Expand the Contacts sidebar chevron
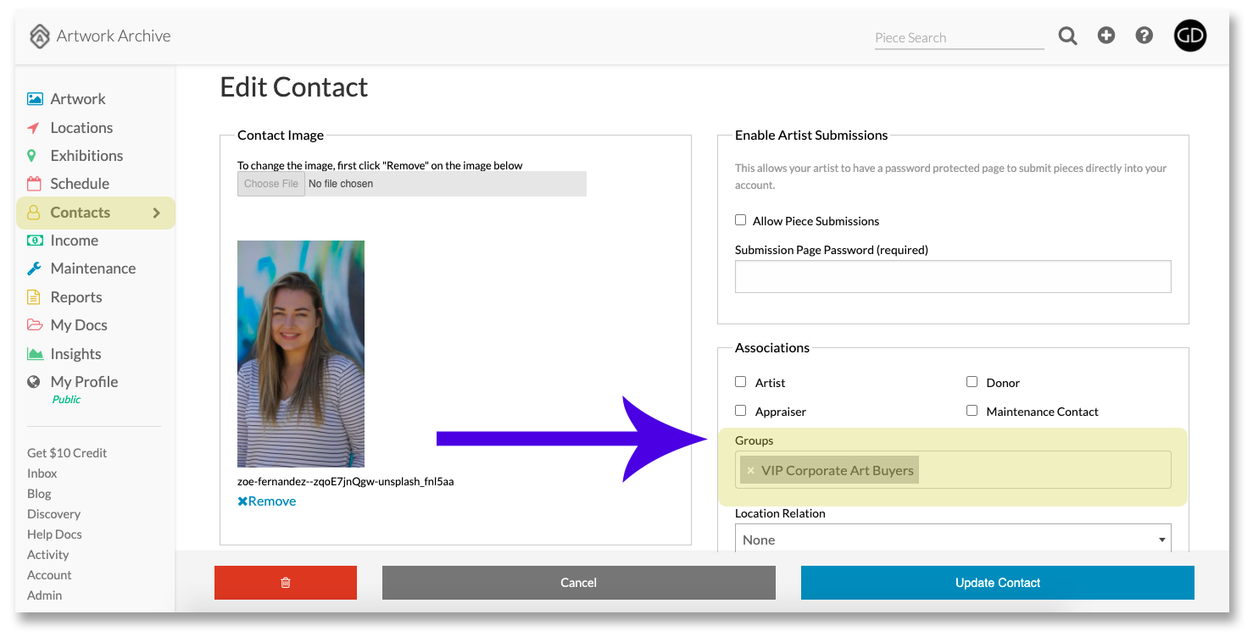This screenshot has width=1253, height=642. click(156, 213)
